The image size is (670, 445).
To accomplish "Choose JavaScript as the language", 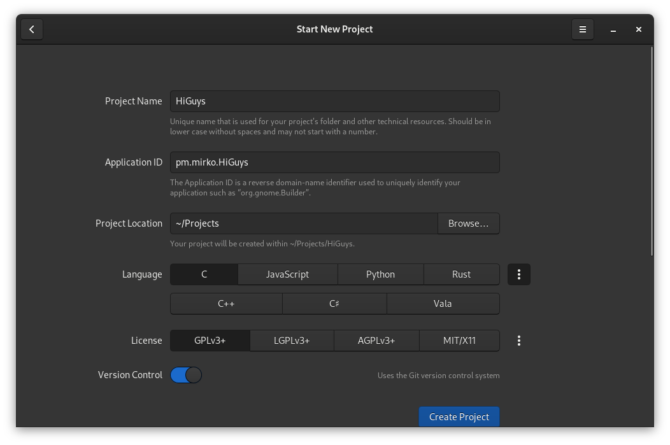I will tap(287, 274).
